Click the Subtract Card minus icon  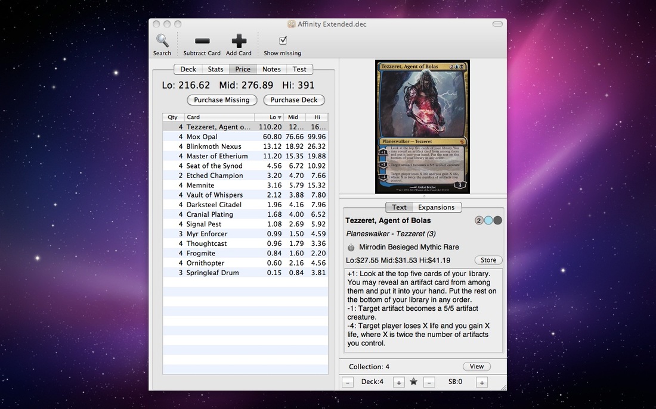[x=202, y=41]
